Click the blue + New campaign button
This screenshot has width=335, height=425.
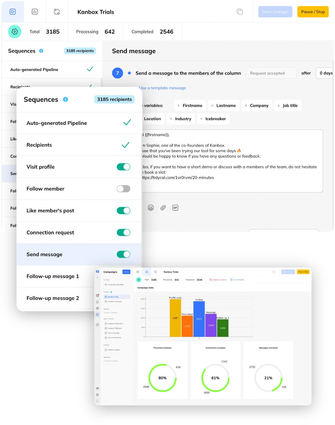(126, 272)
